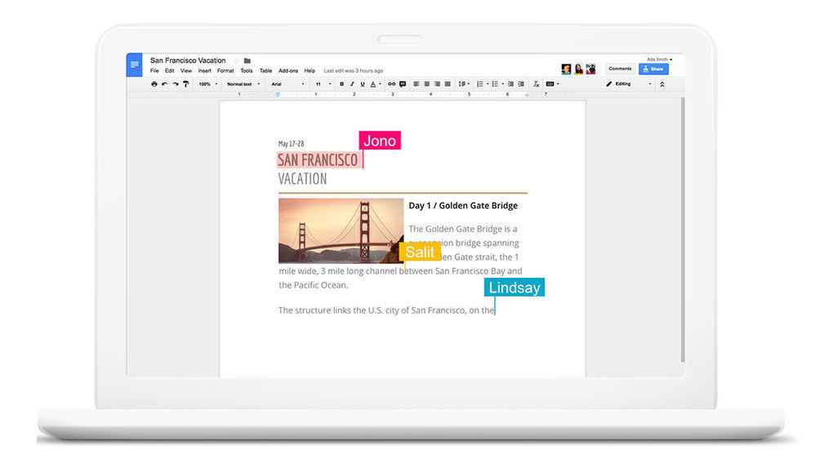Click the insert comment icon in toolbar
The image size is (833, 469).
coord(403,84)
